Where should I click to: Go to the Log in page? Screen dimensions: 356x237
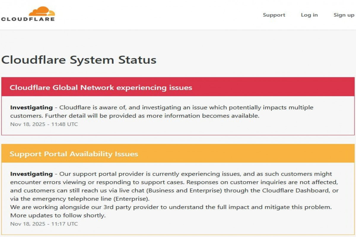309,15
